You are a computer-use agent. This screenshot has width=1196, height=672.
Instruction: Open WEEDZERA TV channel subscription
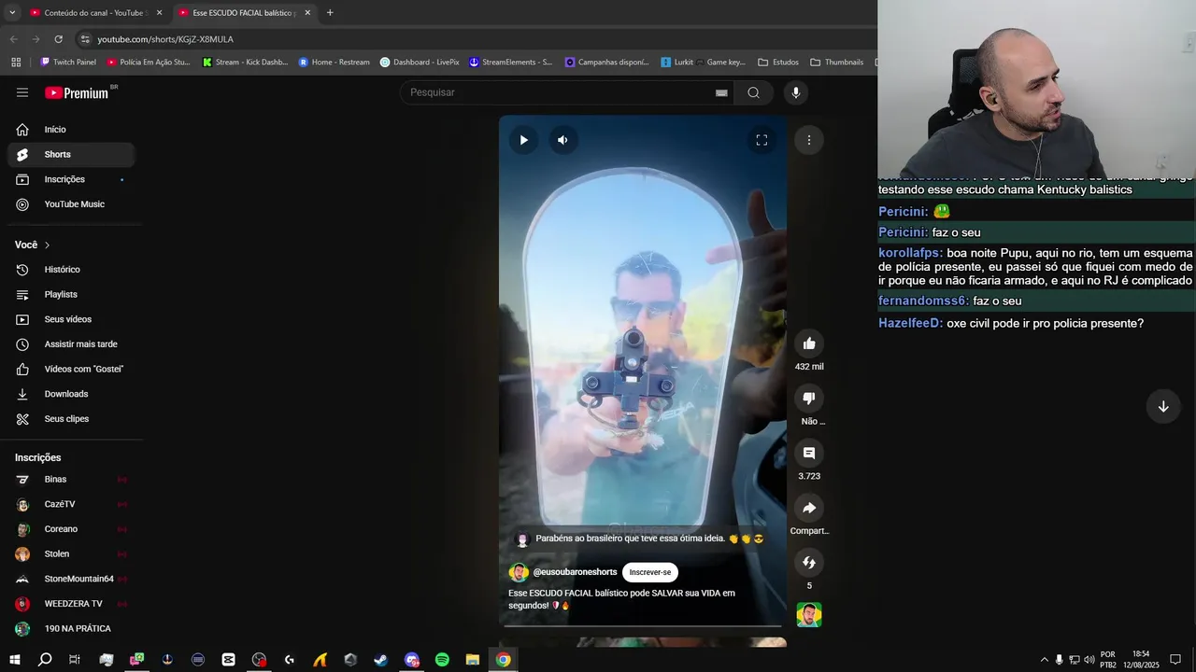coord(71,604)
